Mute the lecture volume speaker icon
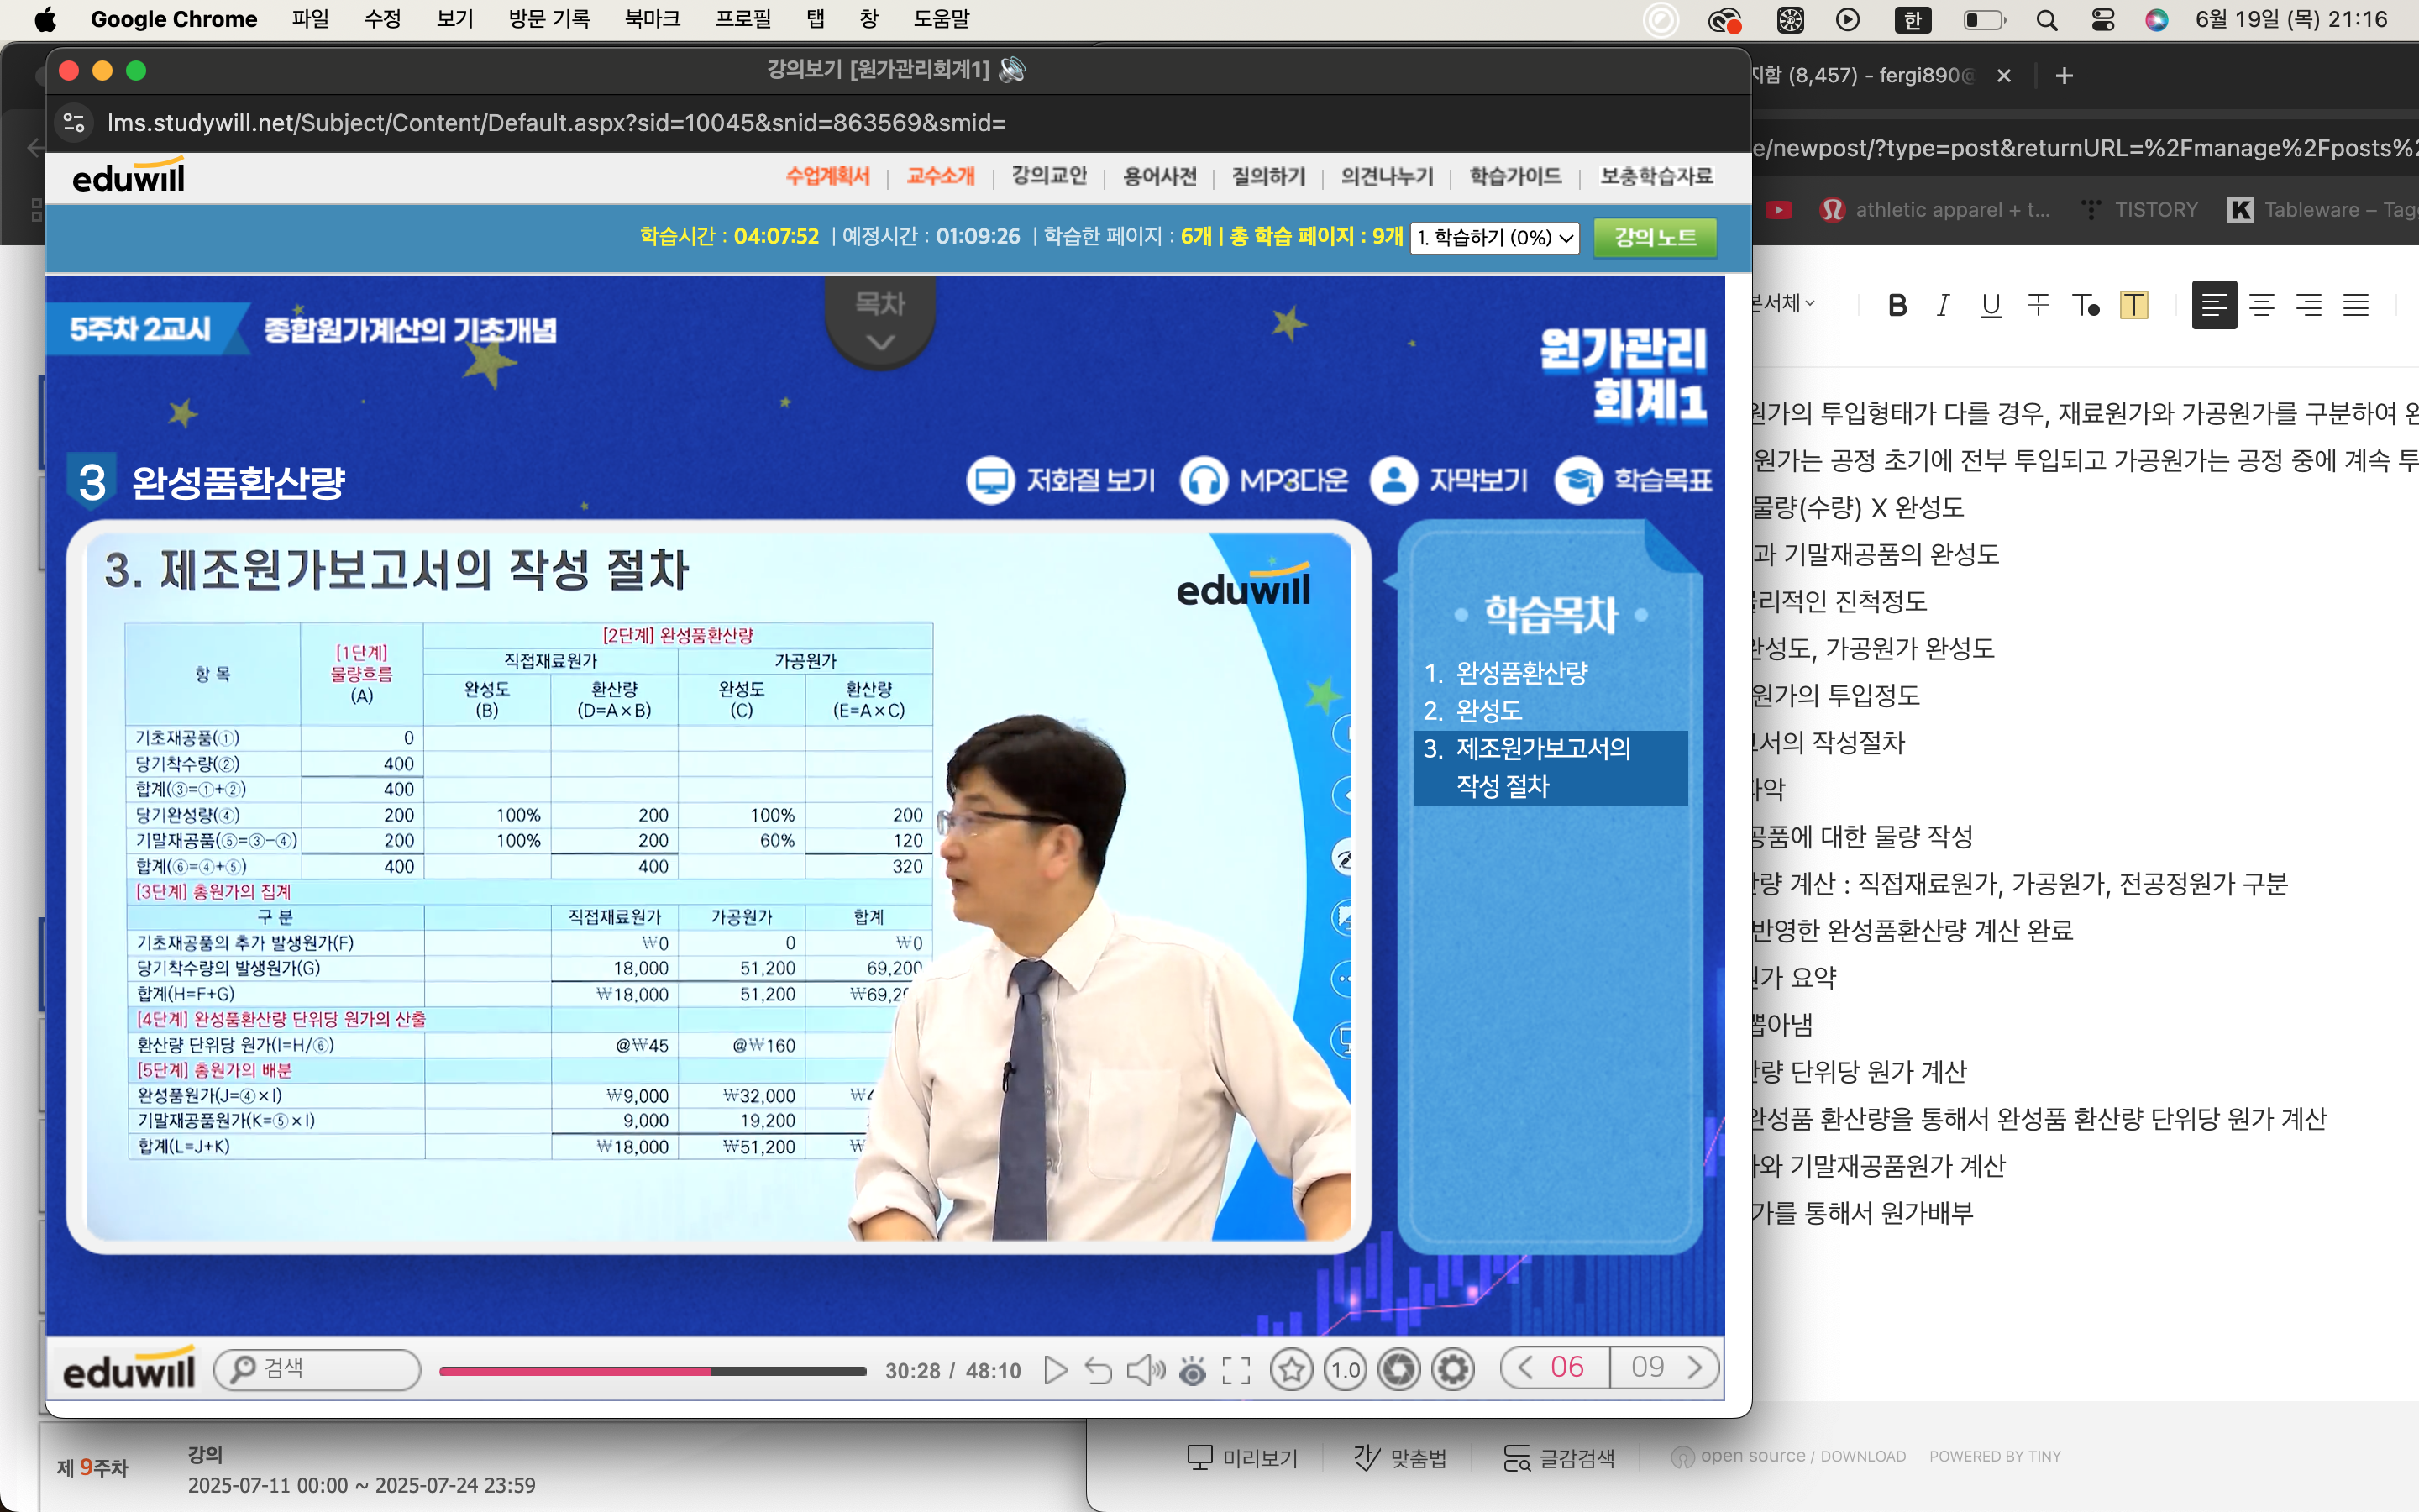The width and height of the screenshot is (2419, 1512). tap(1145, 1369)
